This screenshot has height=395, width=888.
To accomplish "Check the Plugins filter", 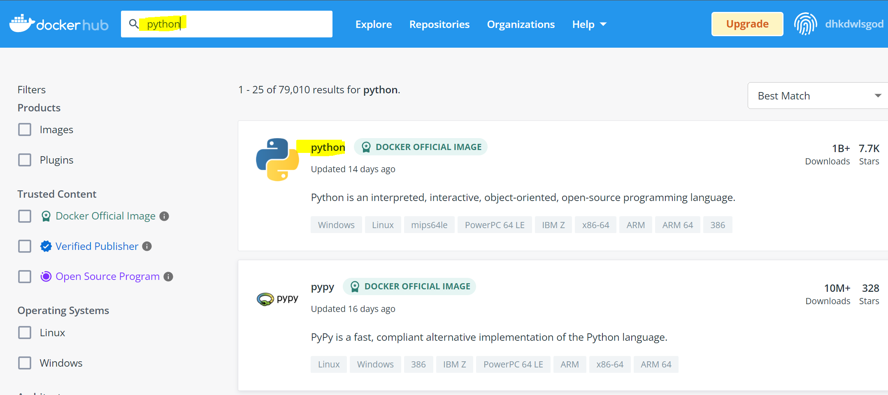I will click(x=25, y=160).
